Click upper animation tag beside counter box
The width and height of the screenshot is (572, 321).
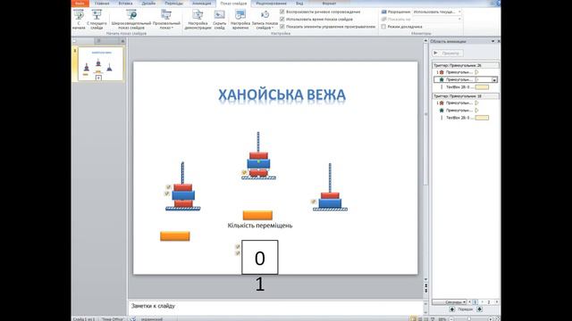(x=238, y=246)
